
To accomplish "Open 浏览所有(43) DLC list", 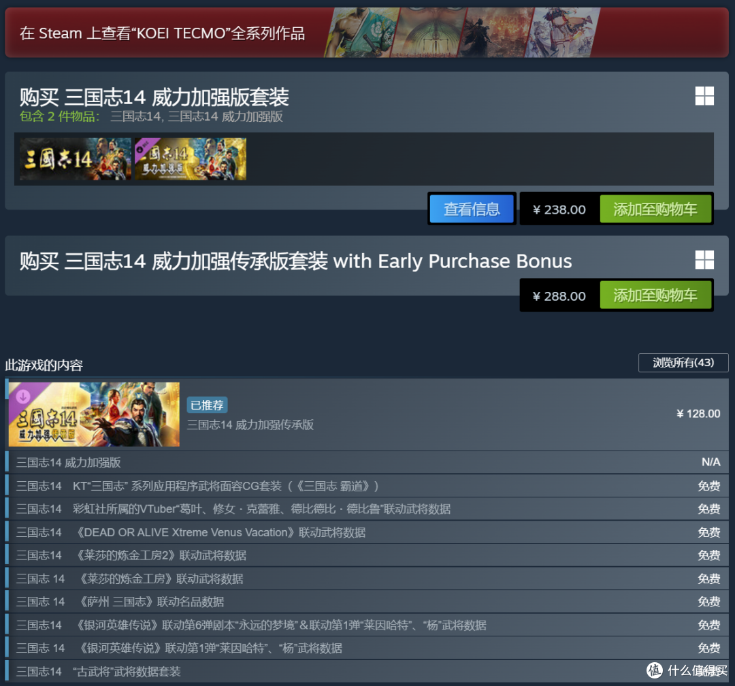I will [683, 363].
